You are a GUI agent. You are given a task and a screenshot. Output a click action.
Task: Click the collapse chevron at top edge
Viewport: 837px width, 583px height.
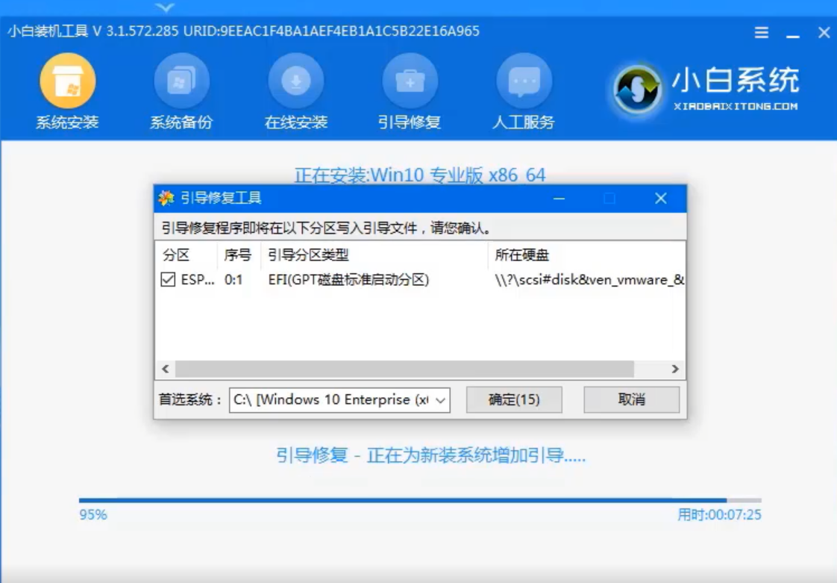[x=166, y=7]
